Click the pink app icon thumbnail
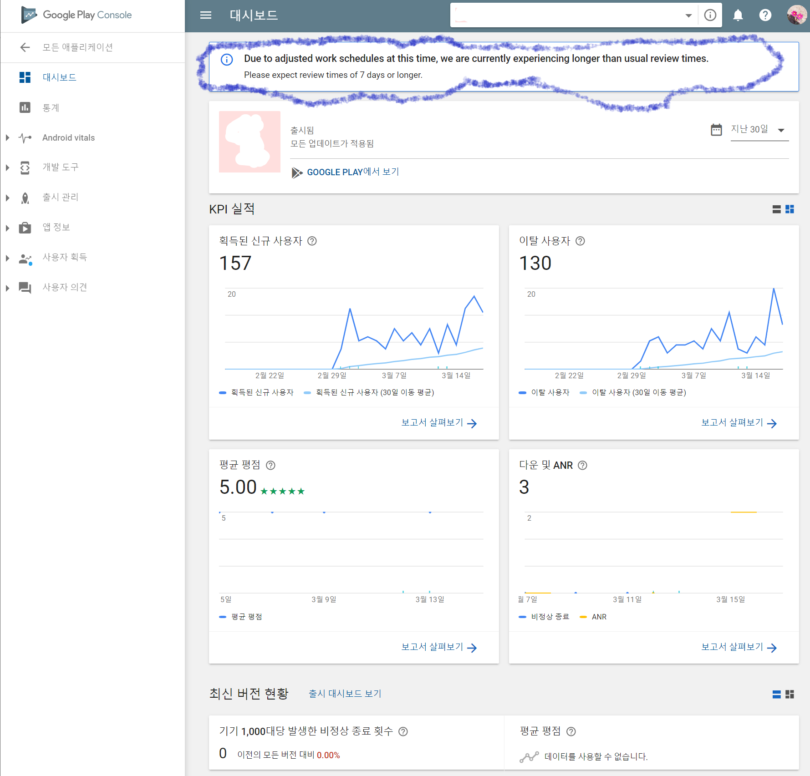Viewport: 810px width, 776px height. [x=250, y=142]
